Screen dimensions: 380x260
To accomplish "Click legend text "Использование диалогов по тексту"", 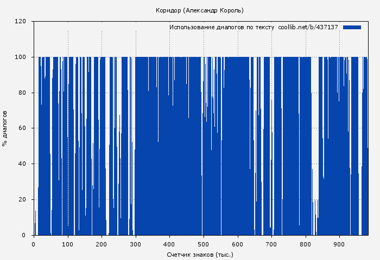I will (x=221, y=27).
